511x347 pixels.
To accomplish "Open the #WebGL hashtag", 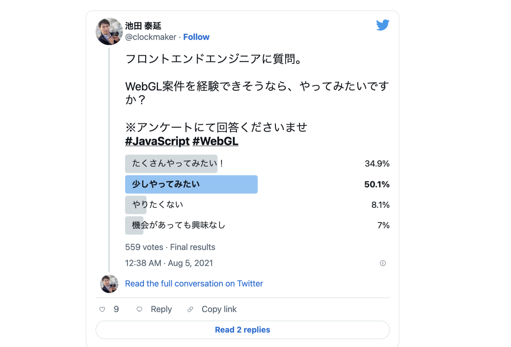I will coord(216,141).
